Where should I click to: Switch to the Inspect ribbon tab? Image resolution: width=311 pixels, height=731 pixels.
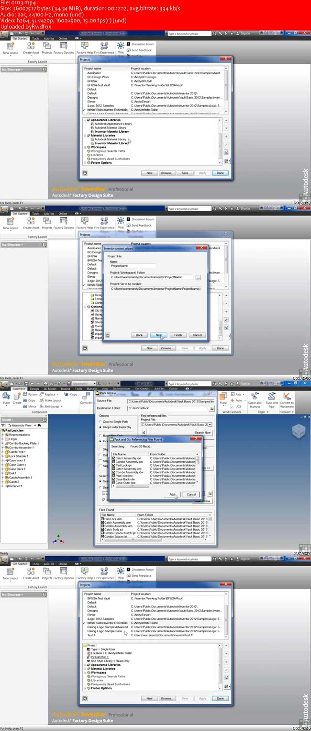[x=66, y=388]
